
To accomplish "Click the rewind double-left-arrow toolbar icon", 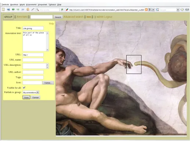I will tap(8, 10).
